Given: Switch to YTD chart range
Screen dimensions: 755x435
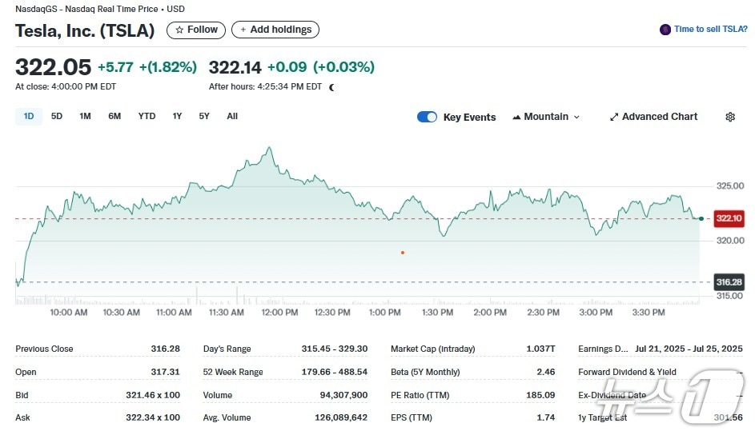Looking at the screenshot, I should click(x=147, y=117).
